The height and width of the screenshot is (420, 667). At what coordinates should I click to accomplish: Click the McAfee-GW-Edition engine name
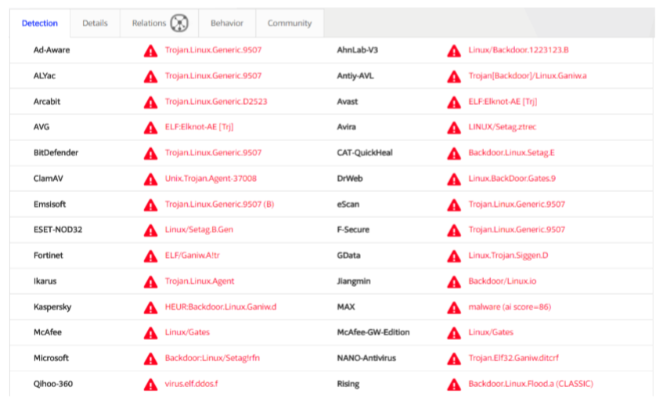coord(373,332)
